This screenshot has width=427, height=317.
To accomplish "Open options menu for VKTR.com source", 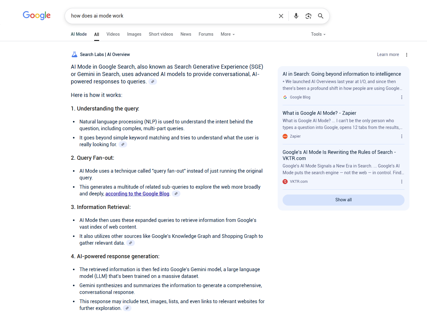I will [x=402, y=182].
